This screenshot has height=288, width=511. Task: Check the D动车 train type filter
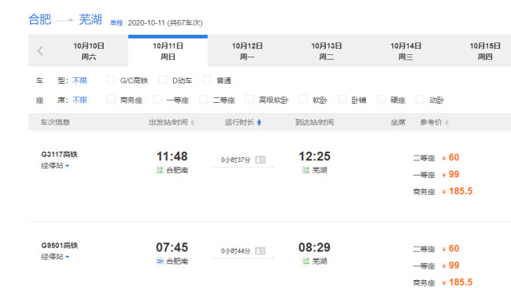[163, 80]
